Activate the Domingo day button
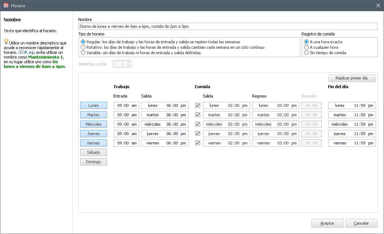384x234 pixels. coord(93,162)
